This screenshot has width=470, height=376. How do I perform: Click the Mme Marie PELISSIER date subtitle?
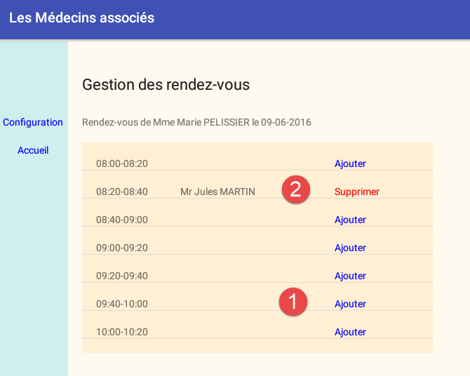(x=196, y=122)
